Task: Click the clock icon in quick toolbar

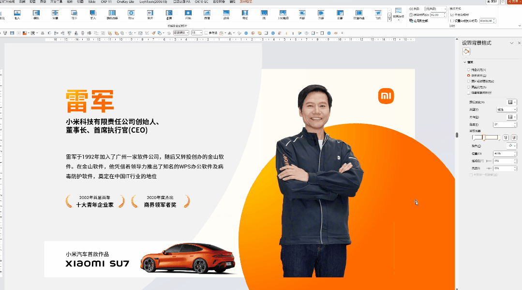Action: [307, 33]
